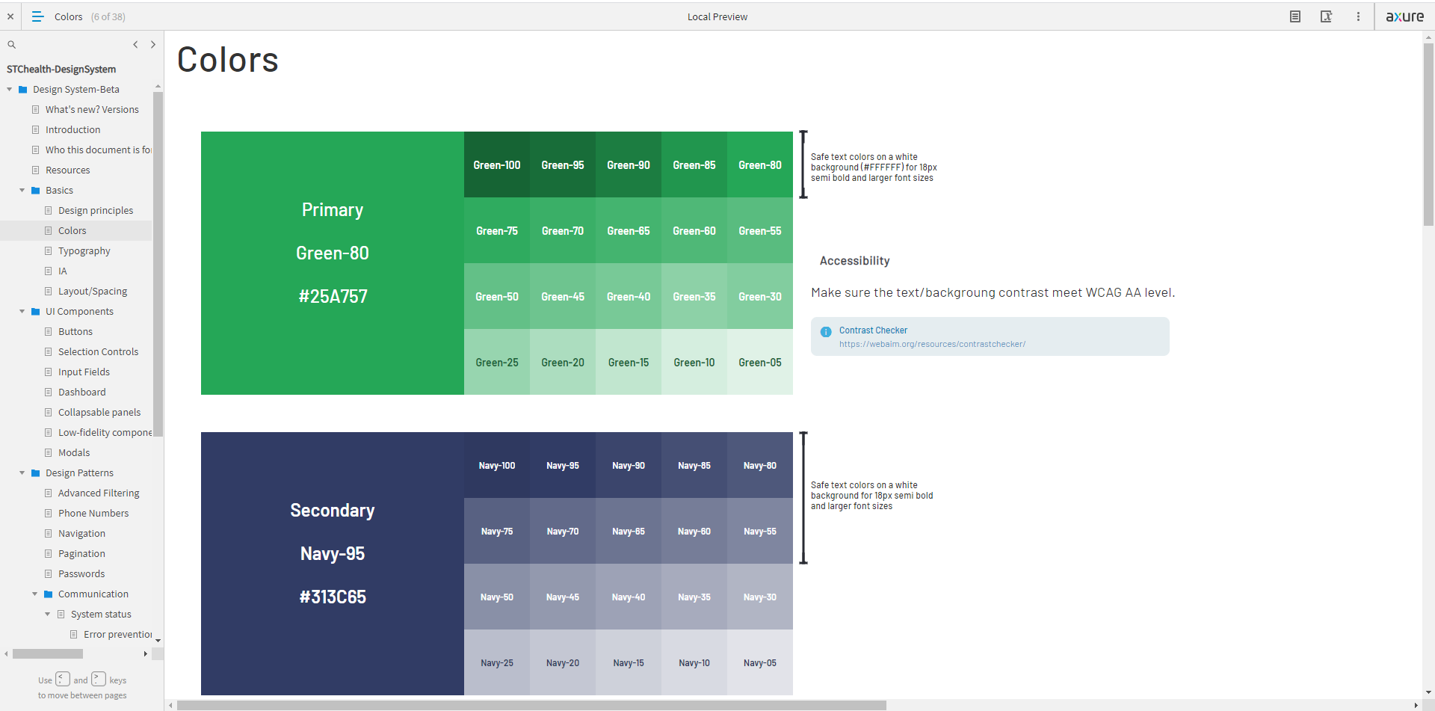Screen dimensions: 1435x711
Task: Select the Navigation page
Action: 81,534
